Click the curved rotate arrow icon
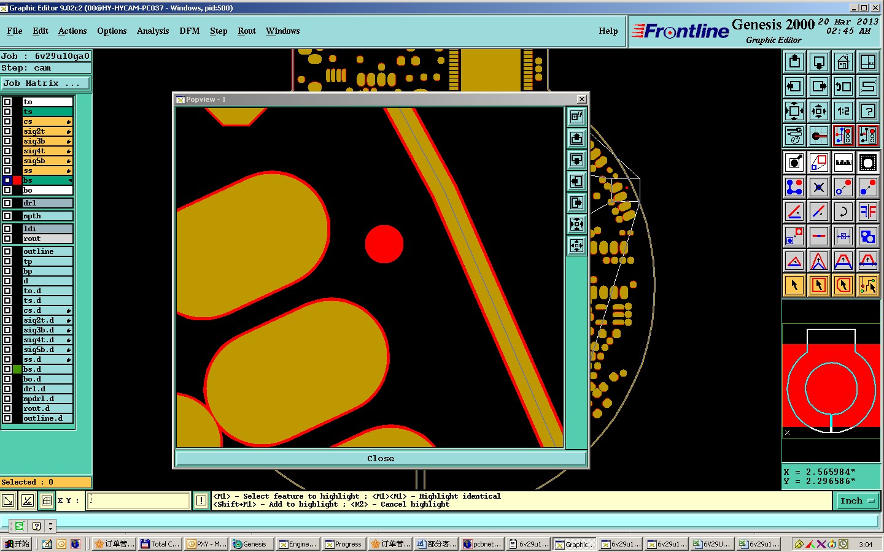This screenshot has width=884, height=552. (x=843, y=212)
